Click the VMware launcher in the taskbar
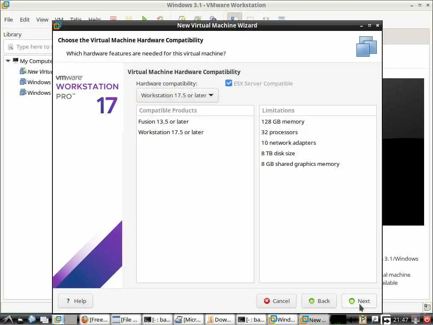The height and width of the screenshot is (325, 433). click(x=58, y=320)
